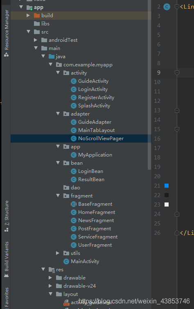
Task: Click the white color swatch on line 23
Action: click(x=167, y=204)
